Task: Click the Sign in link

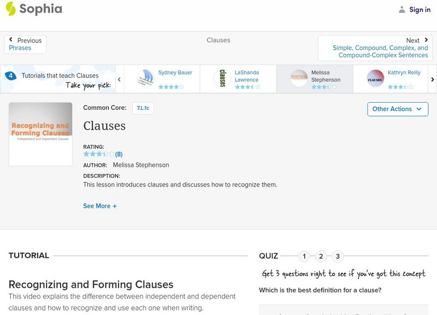Action: [420, 9]
